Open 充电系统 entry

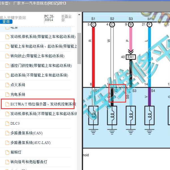click(x=18, y=94)
